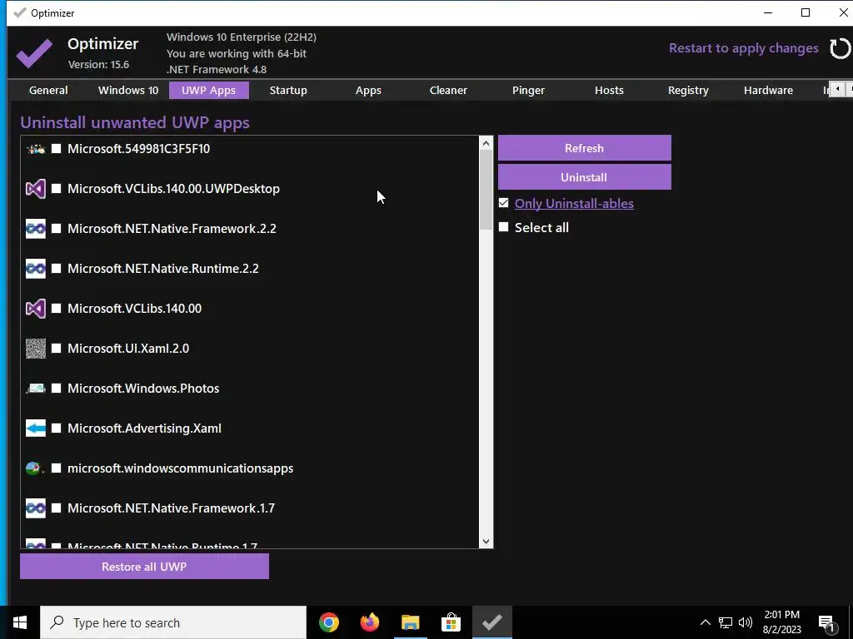Open Microsoft Store from the taskbar

pyautogui.click(x=451, y=622)
